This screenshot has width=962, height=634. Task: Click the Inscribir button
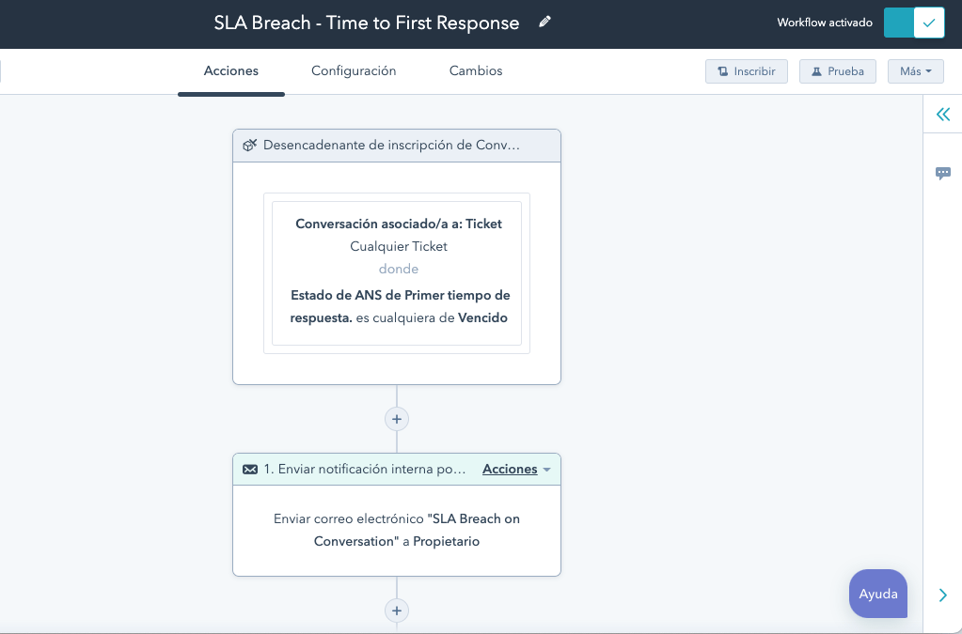click(746, 71)
